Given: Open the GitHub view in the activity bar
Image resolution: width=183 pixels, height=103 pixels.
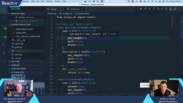Looking at the screenshot, I should click(4, 53).
